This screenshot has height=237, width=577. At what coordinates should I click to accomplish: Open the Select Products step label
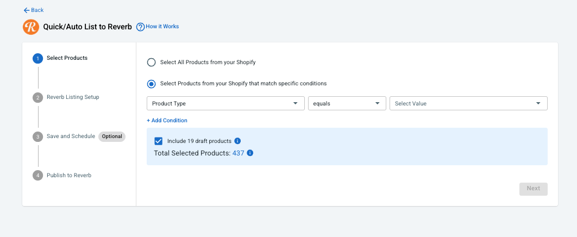tap(67, 58)
